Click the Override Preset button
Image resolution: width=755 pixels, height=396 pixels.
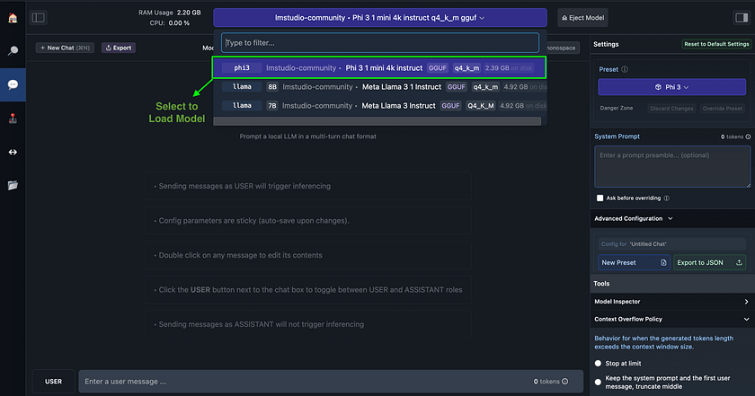(x=723, y=109)
